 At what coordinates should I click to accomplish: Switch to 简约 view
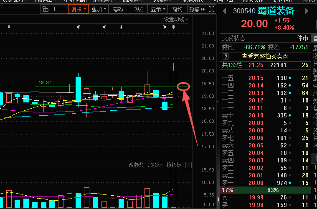tap(178, 9)
